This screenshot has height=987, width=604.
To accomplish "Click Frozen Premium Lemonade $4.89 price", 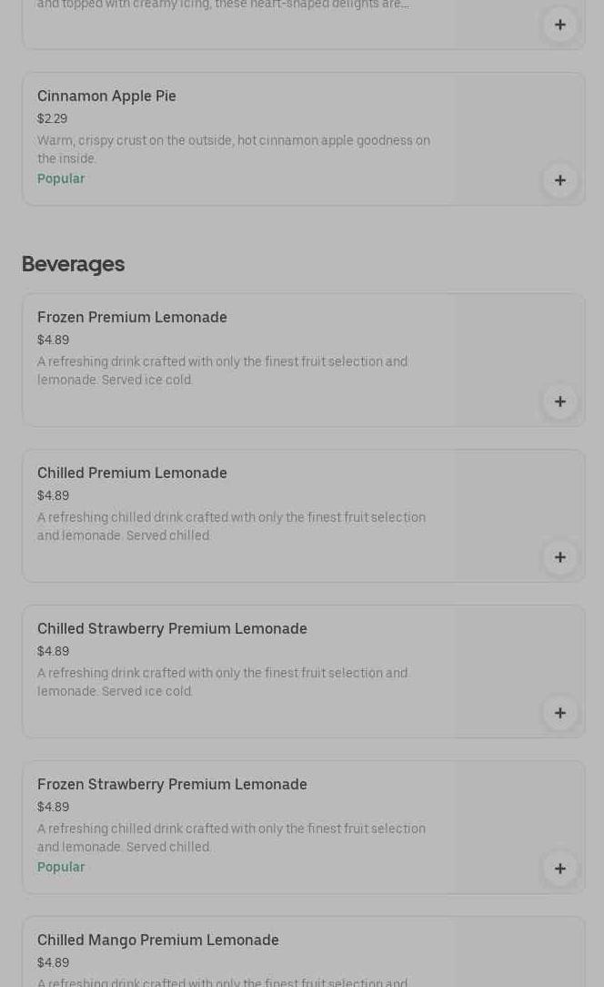I will click(53, 340).
